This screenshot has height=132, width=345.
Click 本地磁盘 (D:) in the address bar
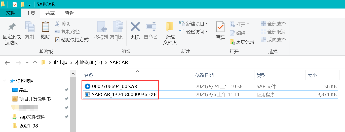click(x=89, y=63)
